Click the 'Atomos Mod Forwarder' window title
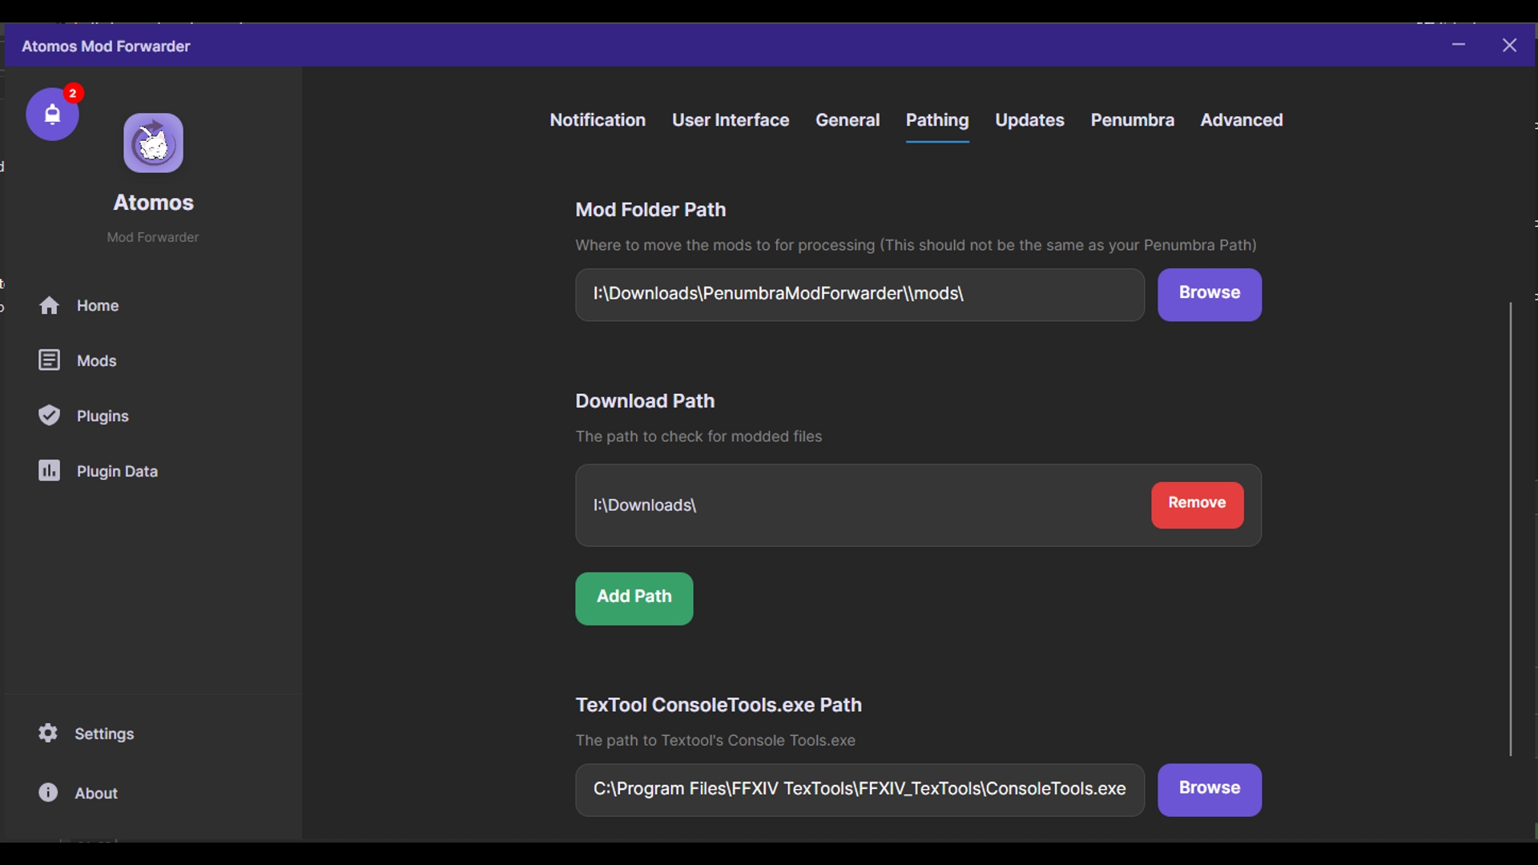This screenshot has width=1538, height=865. pyautogui.click(x=106, y=46)
